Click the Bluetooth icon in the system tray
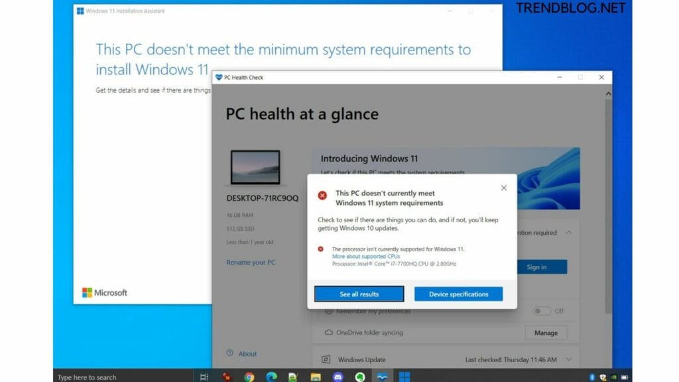679x382 pixels. [592, 377]
